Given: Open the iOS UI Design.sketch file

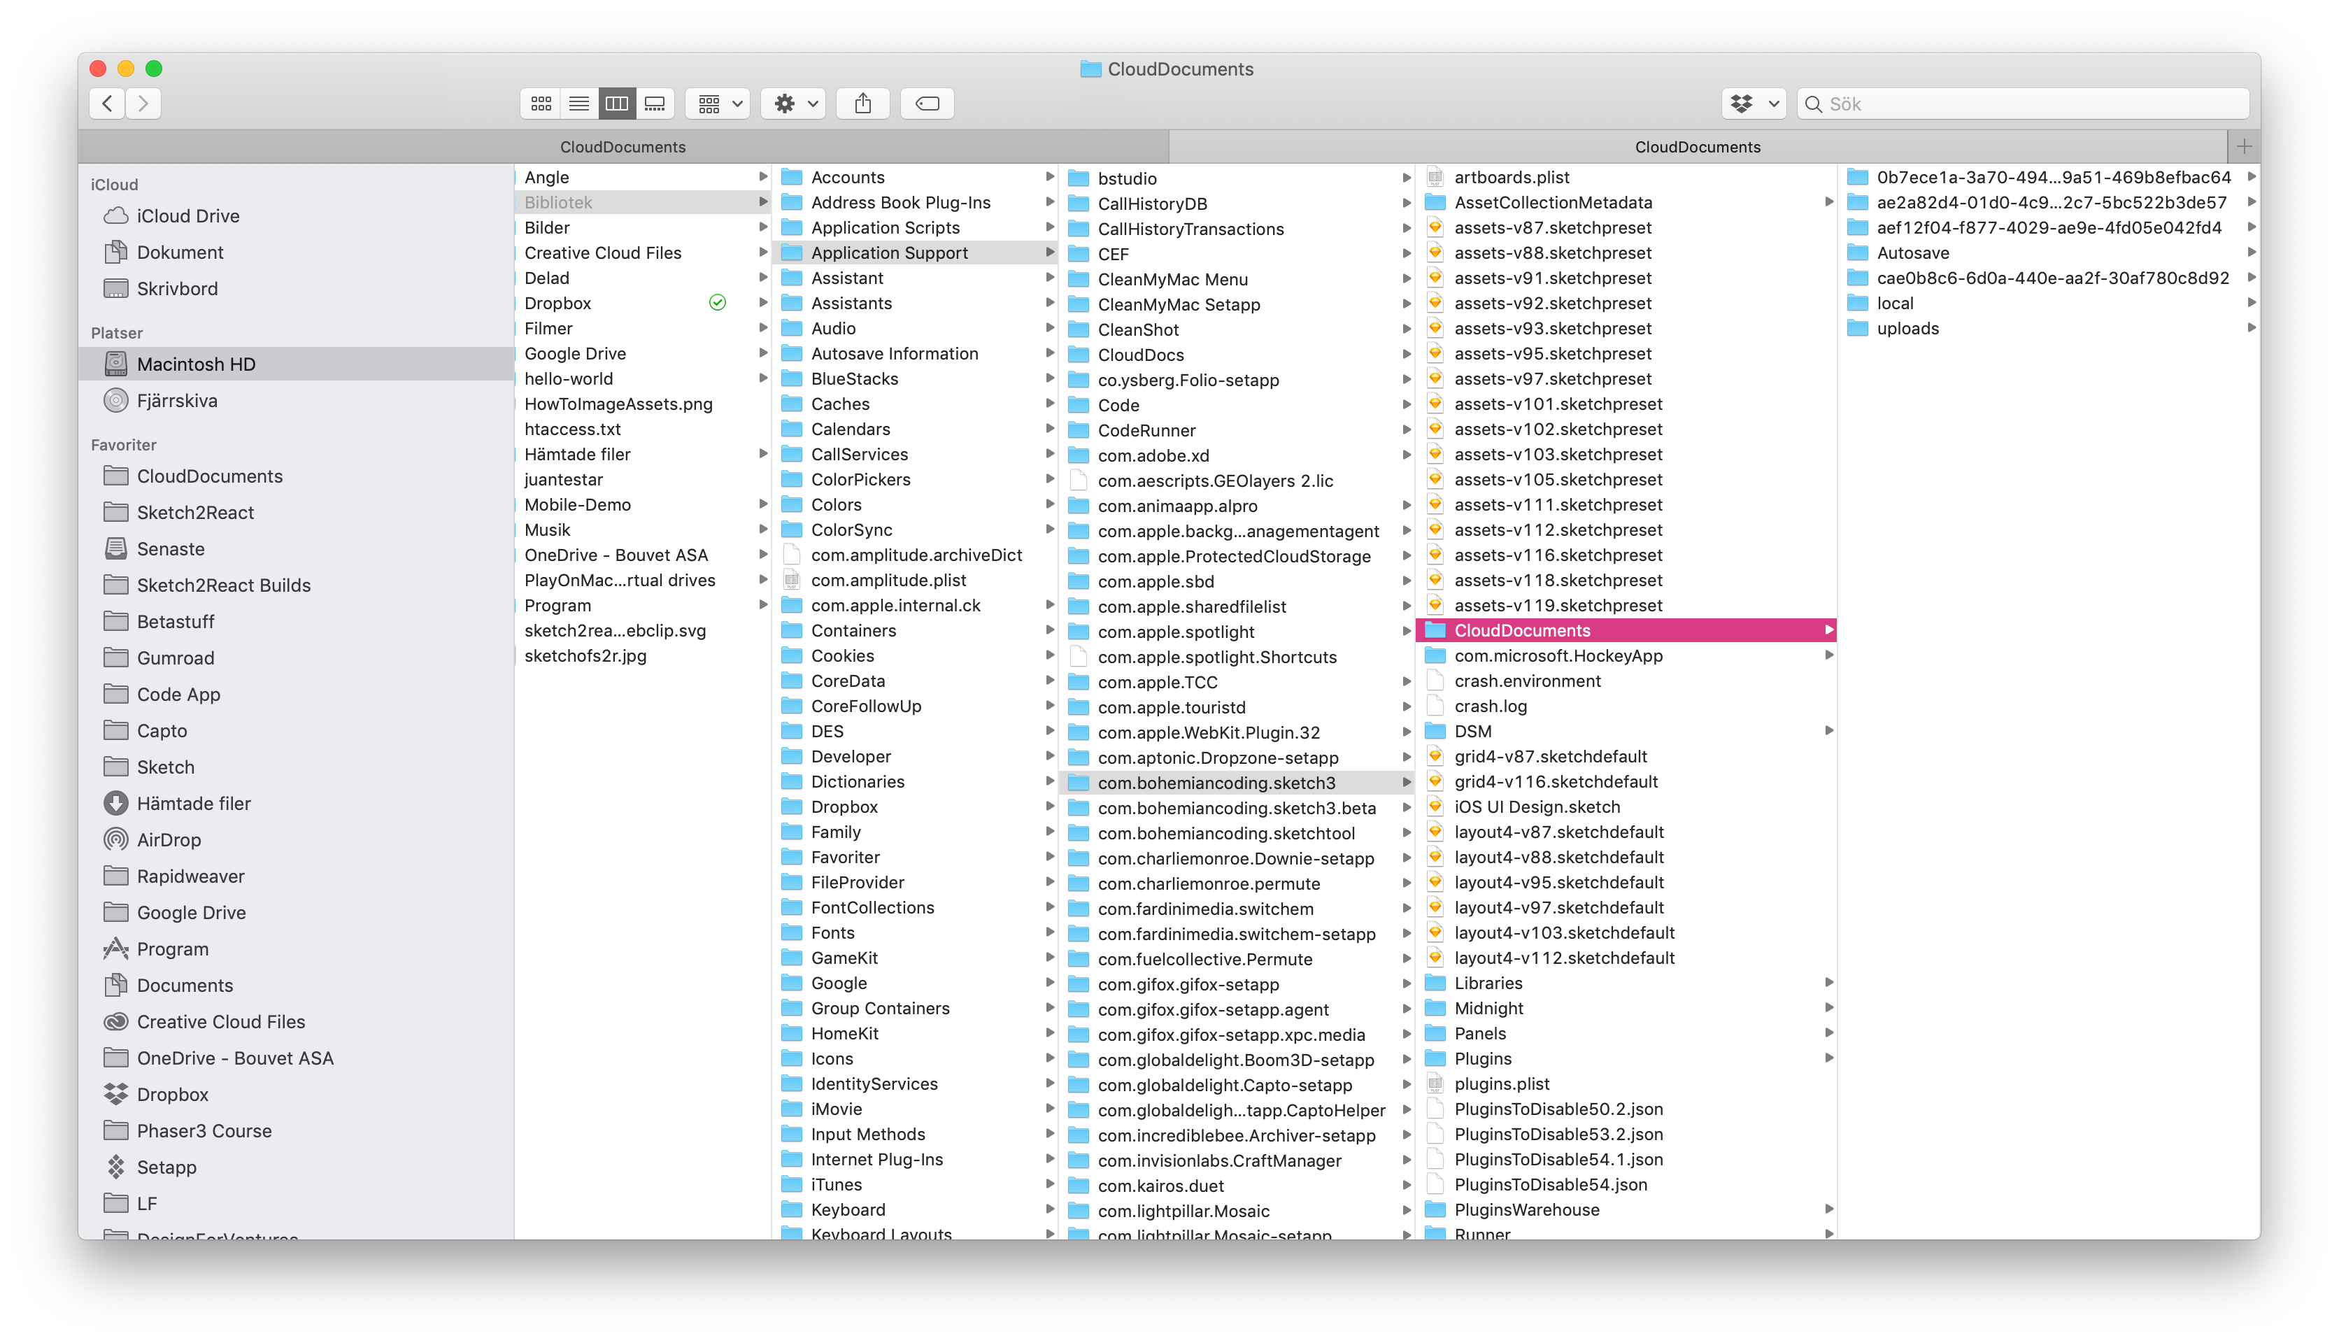Looking at the screenshot, I should click(x=1537, y=806).
